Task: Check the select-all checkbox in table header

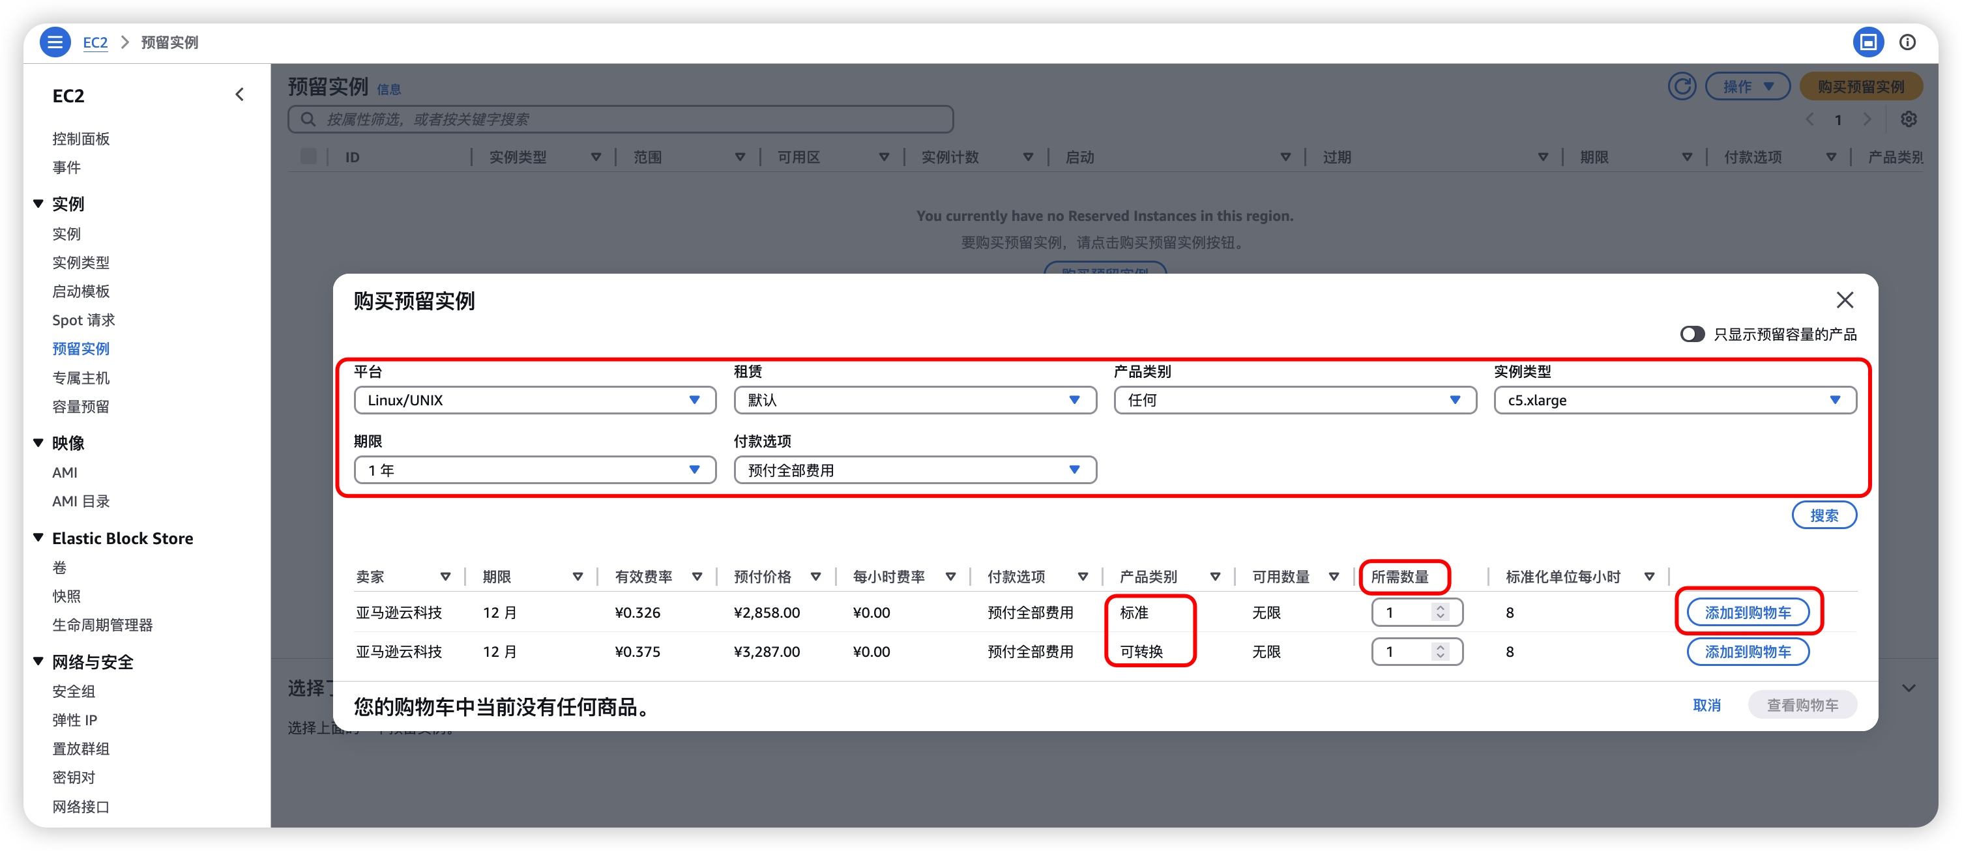Action: tap(308, 157)
